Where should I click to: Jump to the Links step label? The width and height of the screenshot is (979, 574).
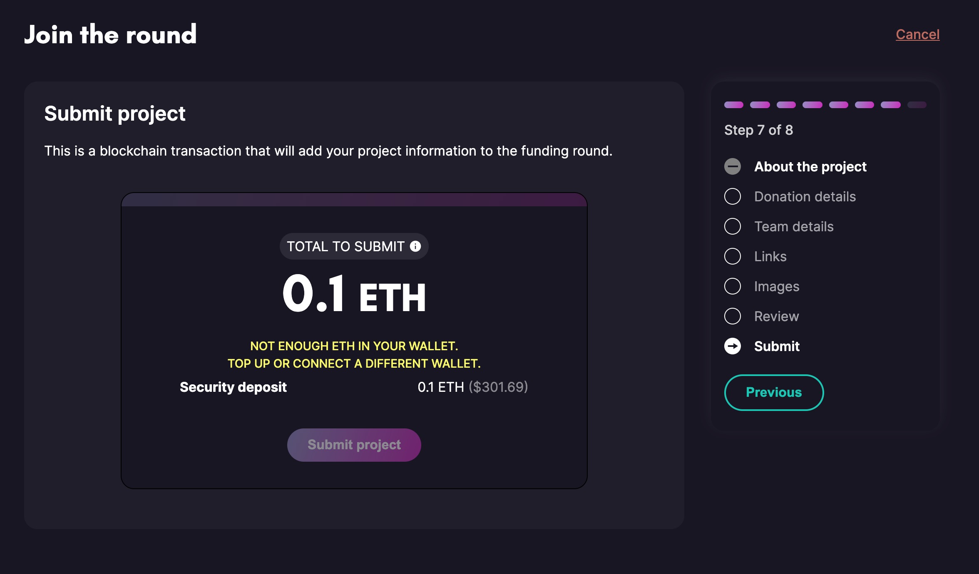click(770, 256)
